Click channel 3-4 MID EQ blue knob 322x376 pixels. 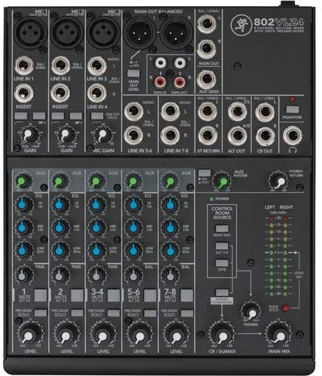pos(97,227)
